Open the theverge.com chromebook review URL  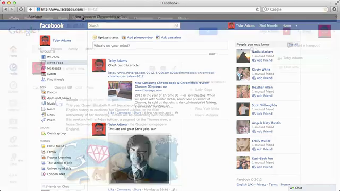click(162, 74)
